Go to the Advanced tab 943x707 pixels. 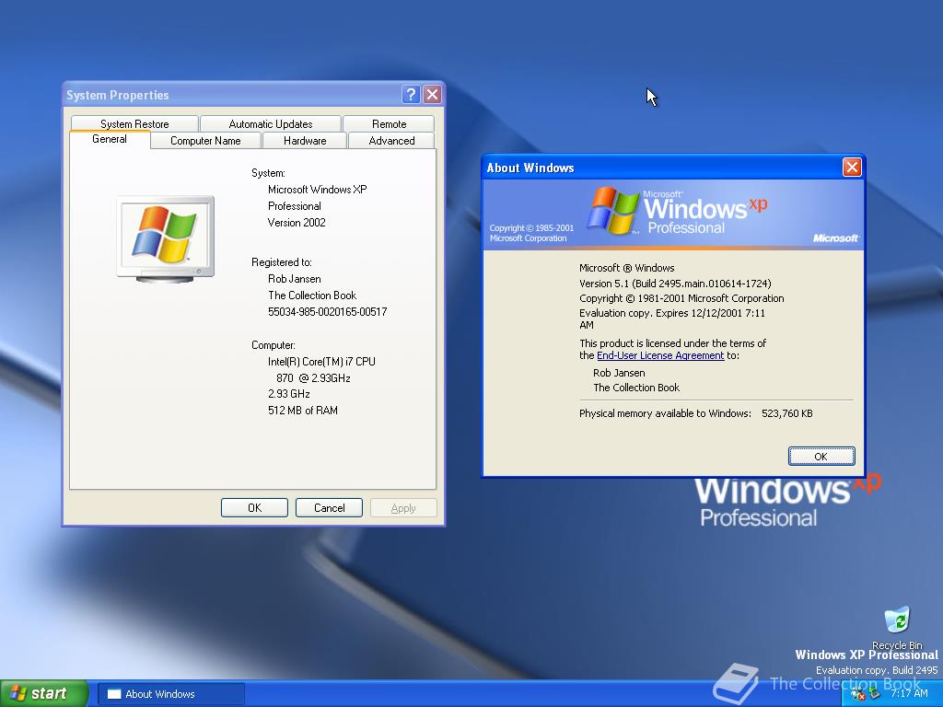[x=391, y=141]
